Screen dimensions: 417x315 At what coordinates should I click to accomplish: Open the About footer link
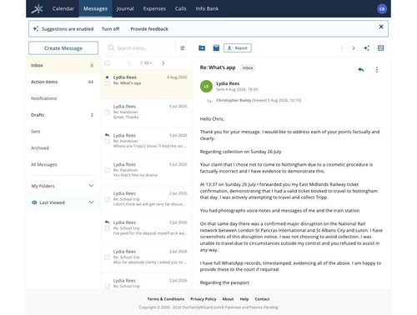tap(228, 299)
